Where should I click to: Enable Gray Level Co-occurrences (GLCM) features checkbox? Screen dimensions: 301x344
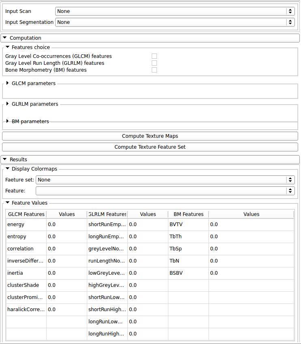point(154,56)
